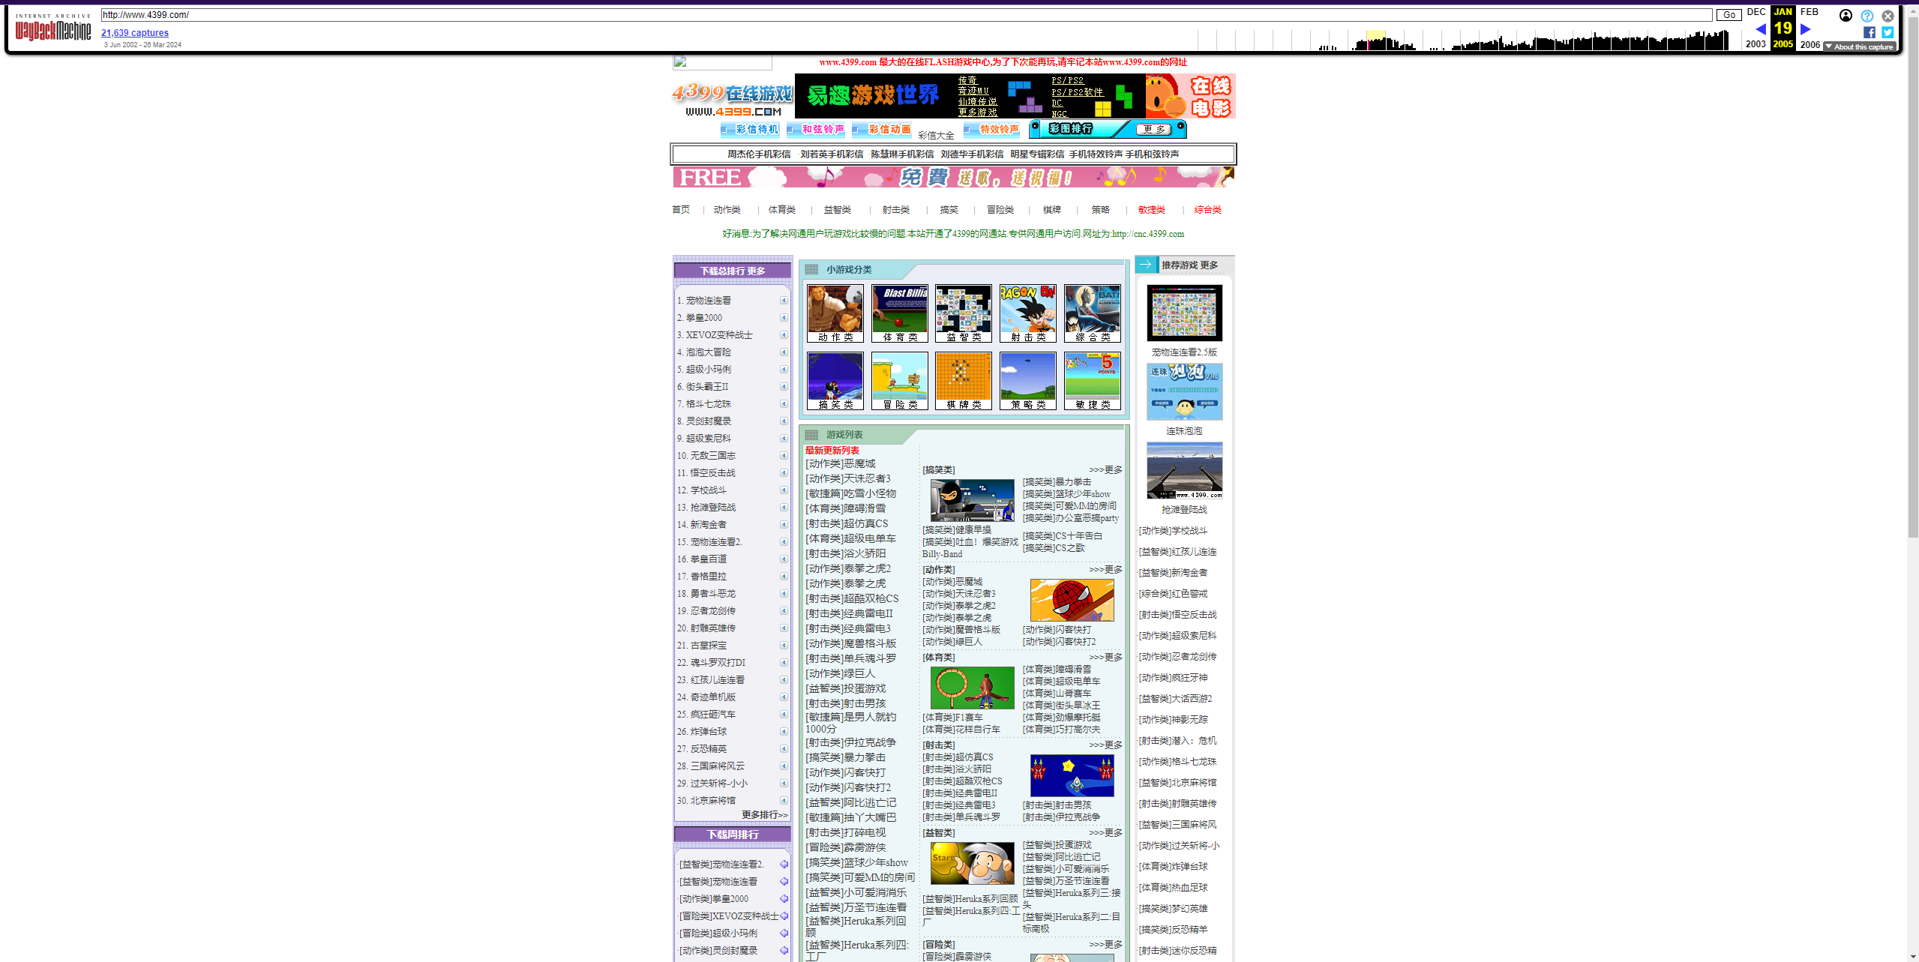Click >>>更多 in the 体育类 section

click(x=1105, y=658)
